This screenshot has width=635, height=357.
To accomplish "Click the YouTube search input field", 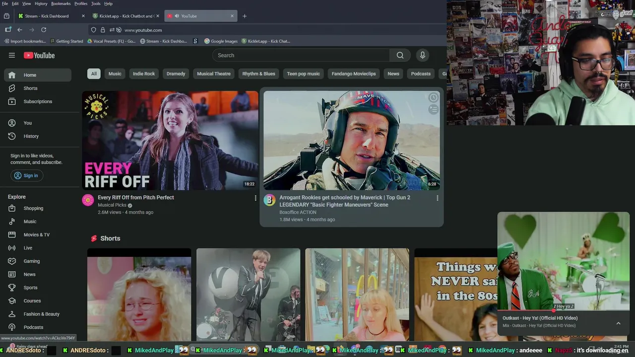I will point(301,56).
